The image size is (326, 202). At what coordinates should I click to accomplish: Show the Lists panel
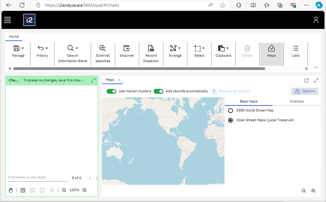click(x=296, y=52)
